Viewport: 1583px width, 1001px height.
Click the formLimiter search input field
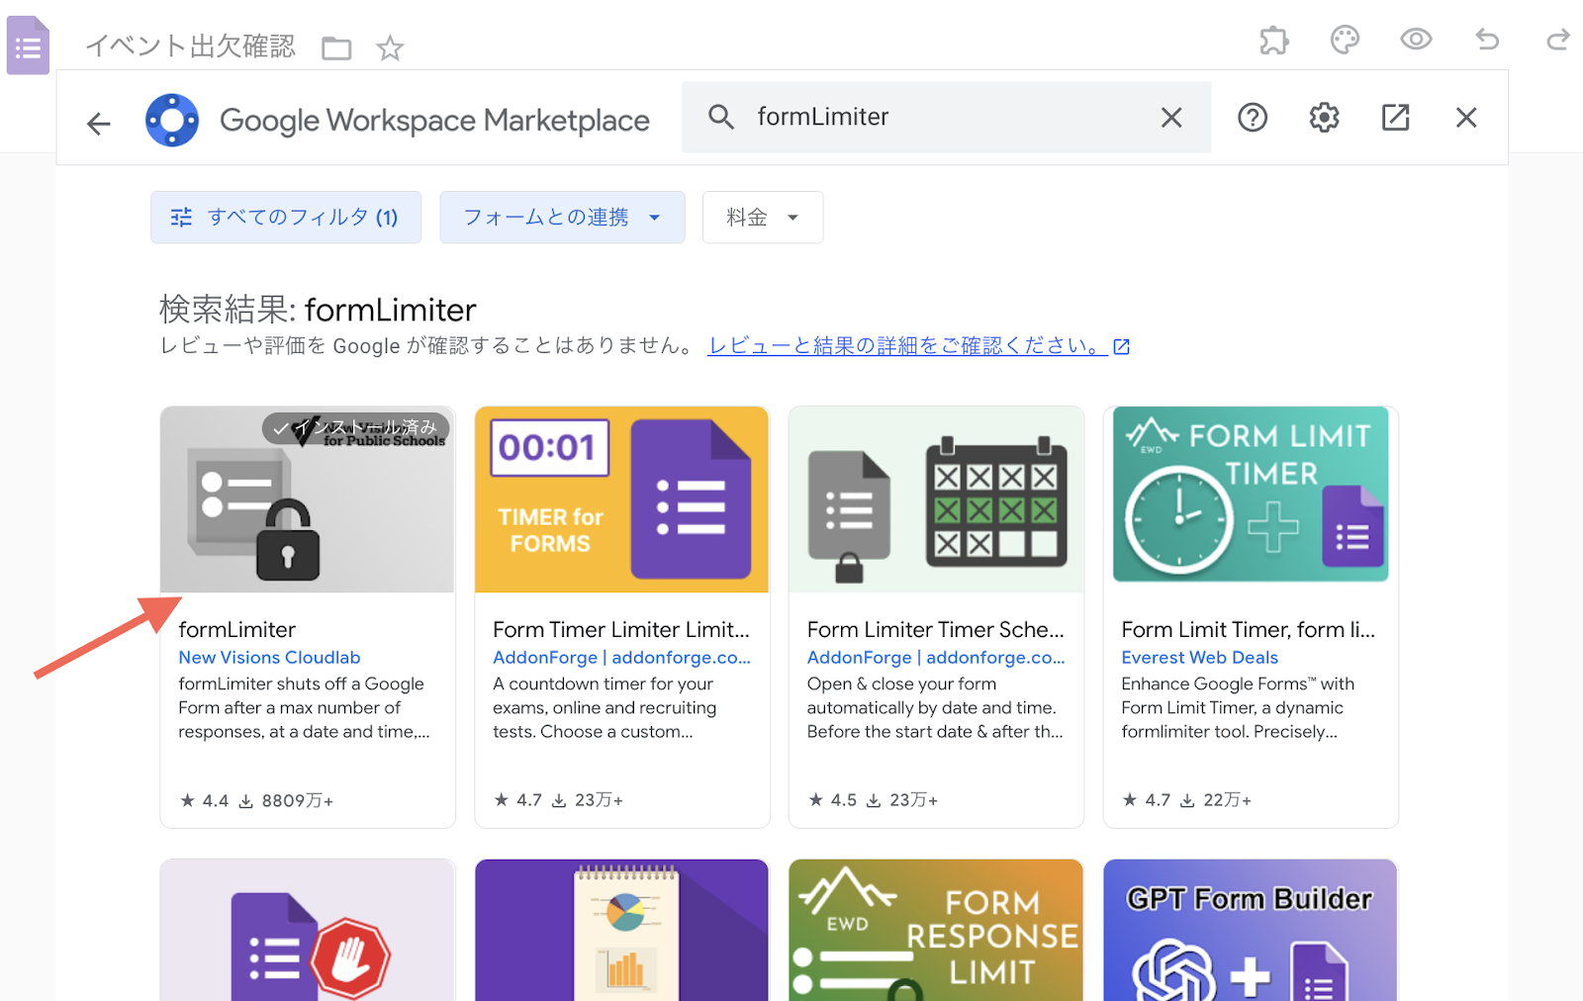940,118
